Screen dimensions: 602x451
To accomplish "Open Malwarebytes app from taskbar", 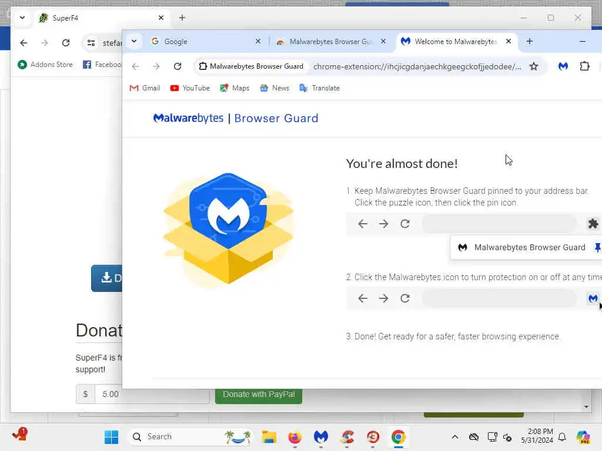I will [x=321, y=437].
